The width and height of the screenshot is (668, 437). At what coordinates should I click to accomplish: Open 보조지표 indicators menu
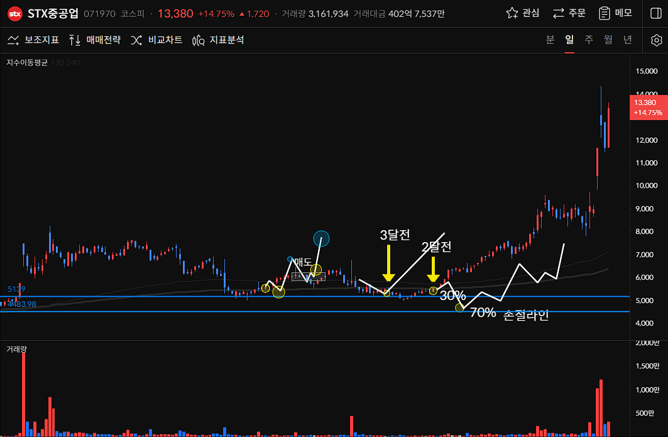click(x=33, y=40)
